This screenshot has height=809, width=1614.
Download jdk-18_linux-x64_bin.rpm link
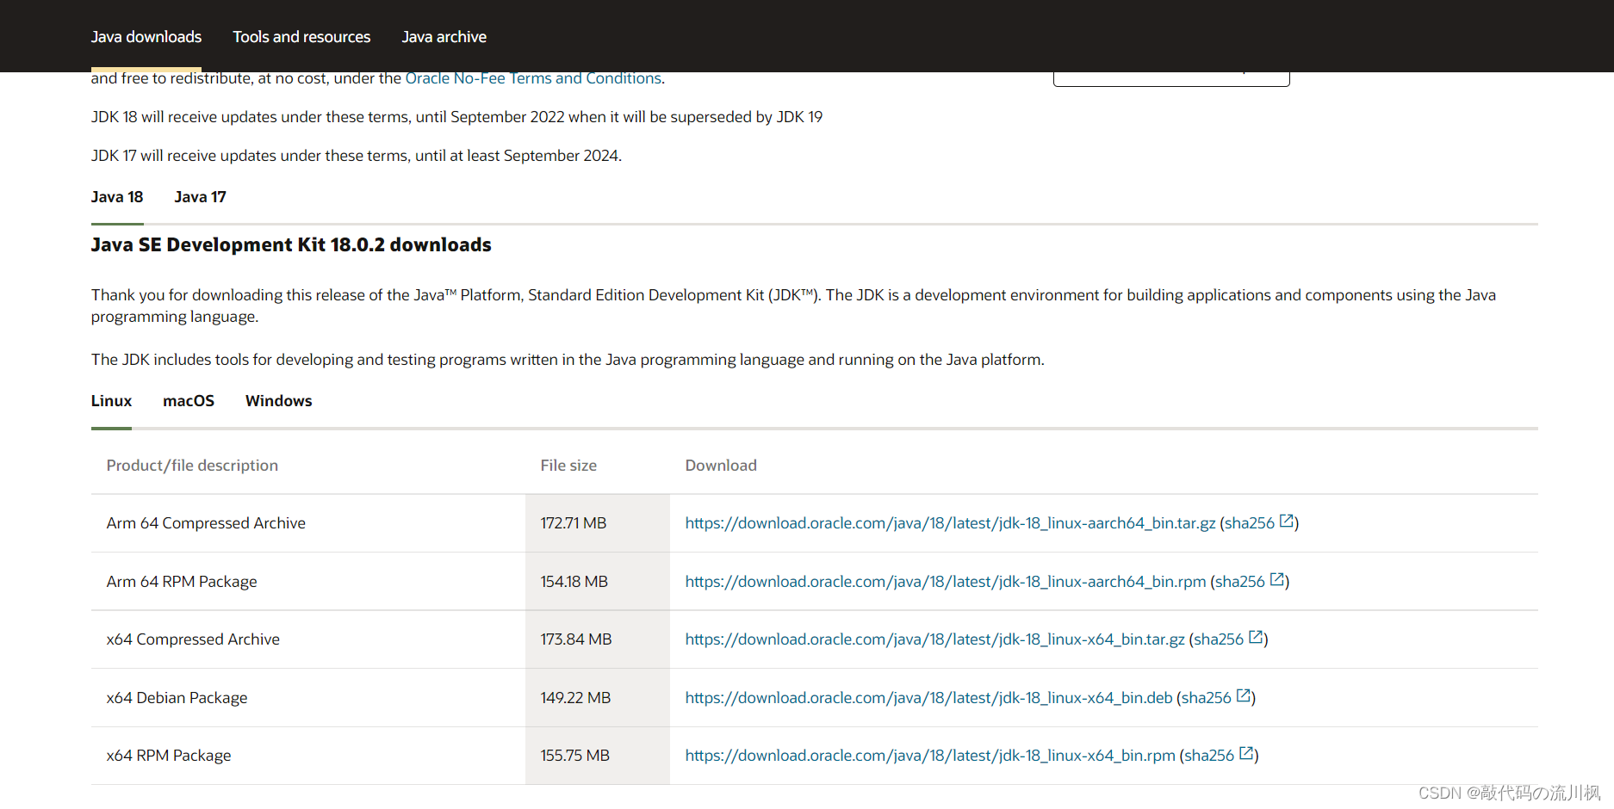click(x=930, y=756)
